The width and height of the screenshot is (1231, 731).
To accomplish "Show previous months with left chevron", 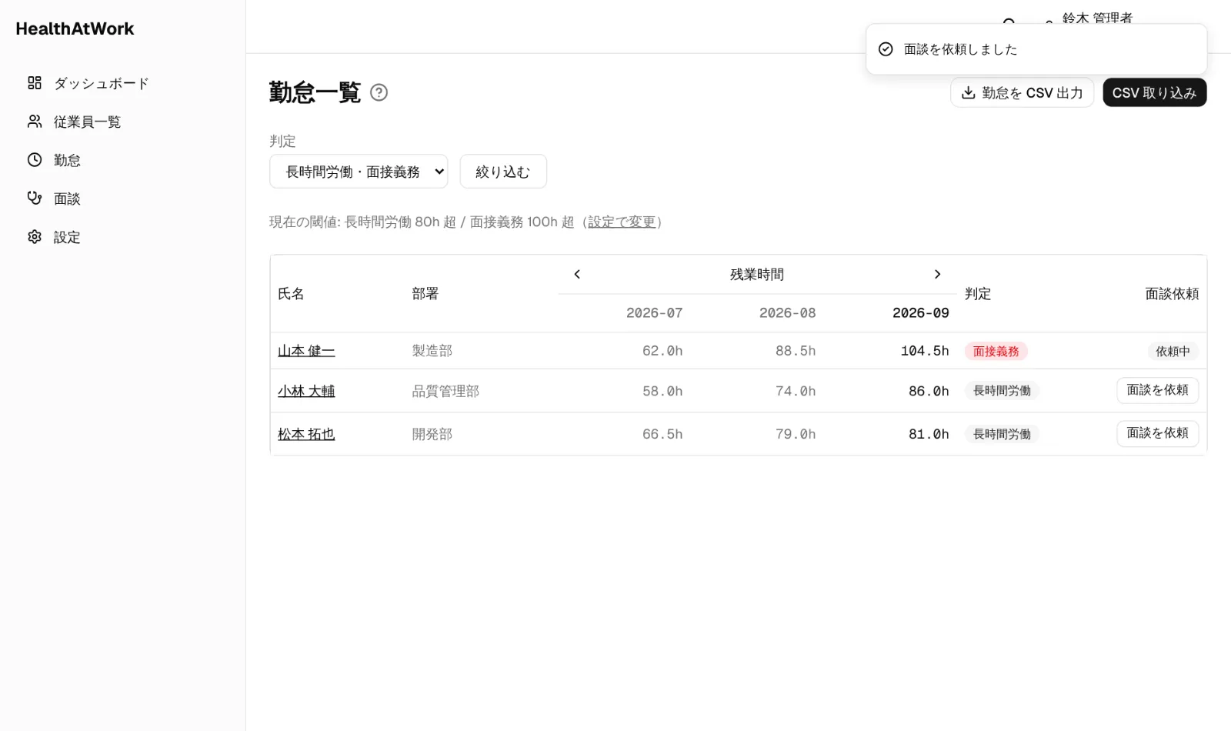I will (x=577, y=274).
